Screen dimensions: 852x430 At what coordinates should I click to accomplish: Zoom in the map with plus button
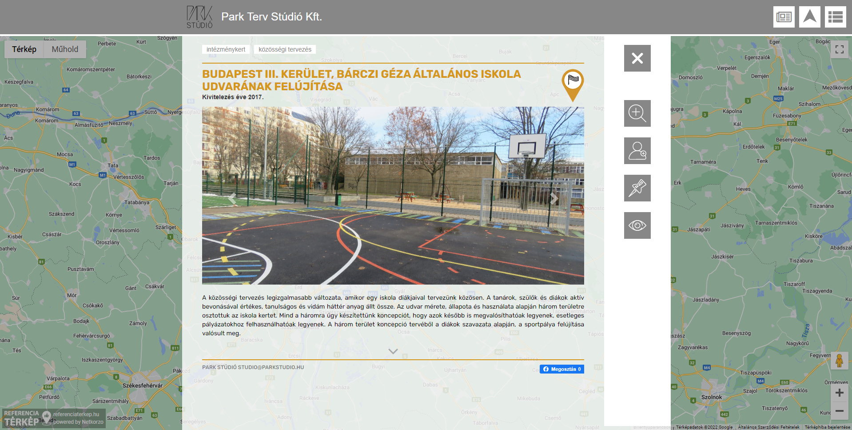click(839, 393)
